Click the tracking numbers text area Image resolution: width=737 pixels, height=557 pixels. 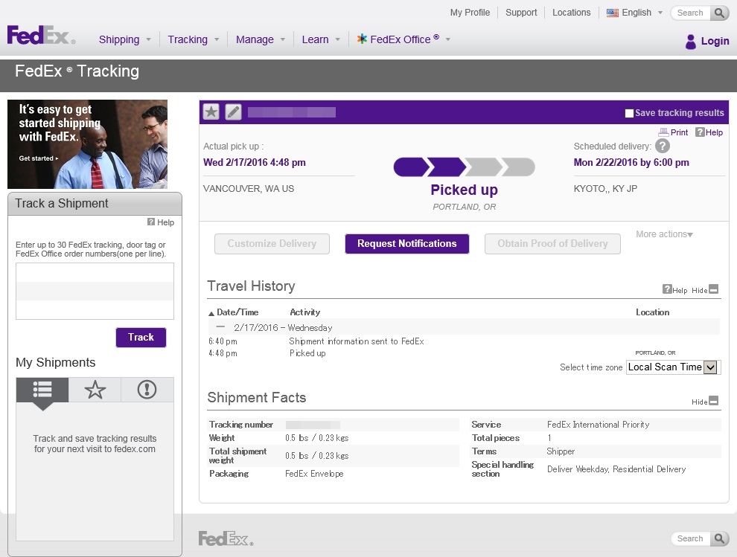tap(95, 292)
